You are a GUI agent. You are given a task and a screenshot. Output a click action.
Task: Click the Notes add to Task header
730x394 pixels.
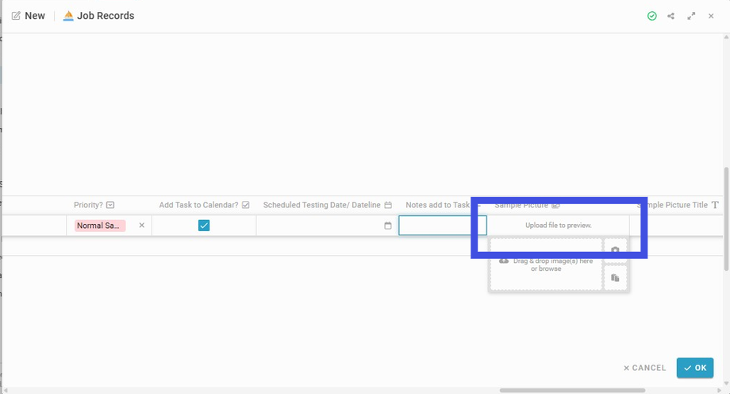pos(438,205)
